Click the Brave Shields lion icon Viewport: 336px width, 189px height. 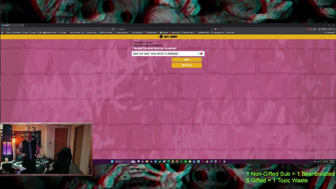click(216, 29)
